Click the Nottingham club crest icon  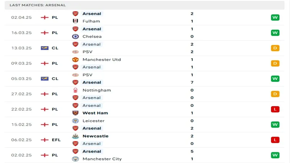click(x=75, y=90)
